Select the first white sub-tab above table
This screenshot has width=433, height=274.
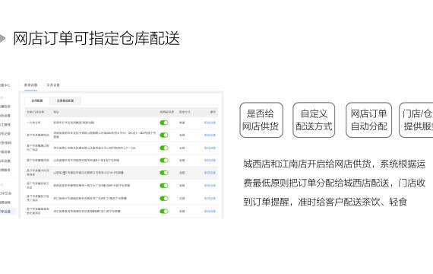click(x=37, y=100)
